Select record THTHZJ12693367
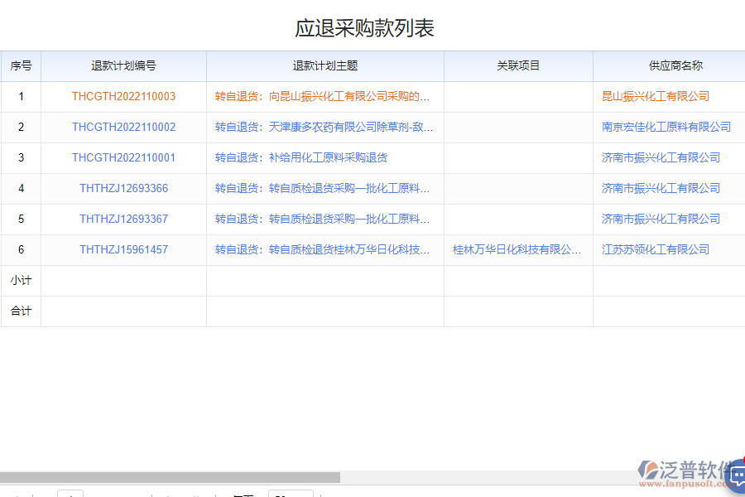Viewport: 745px width, 497px height. 123,219
